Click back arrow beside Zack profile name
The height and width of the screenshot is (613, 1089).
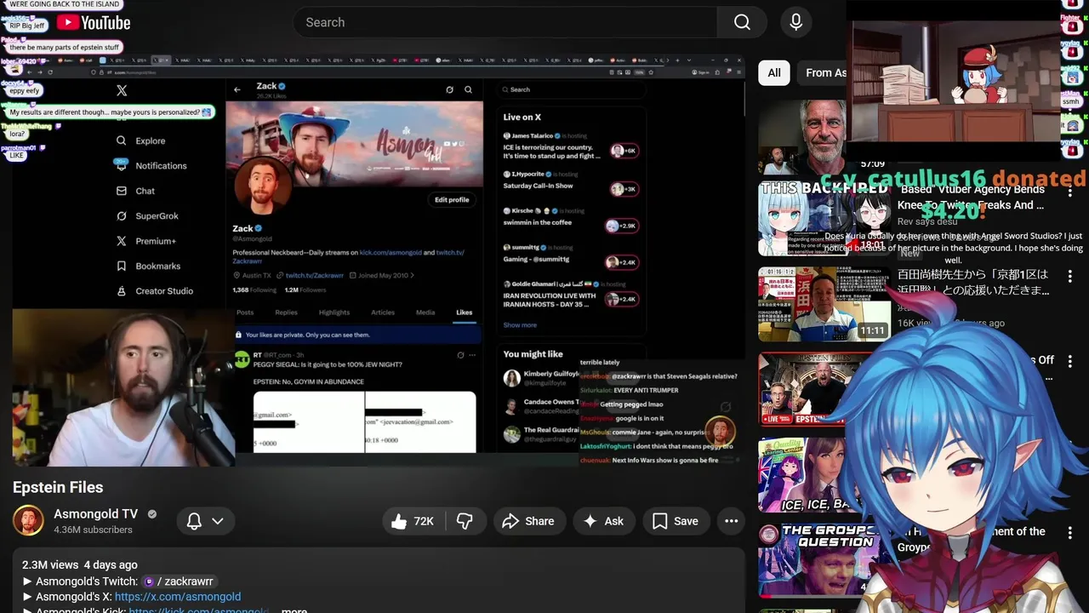click(x=237, y=89)
